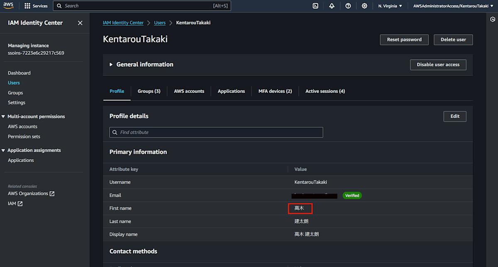Open Permission sets in the sidebar

coord(24,136)
